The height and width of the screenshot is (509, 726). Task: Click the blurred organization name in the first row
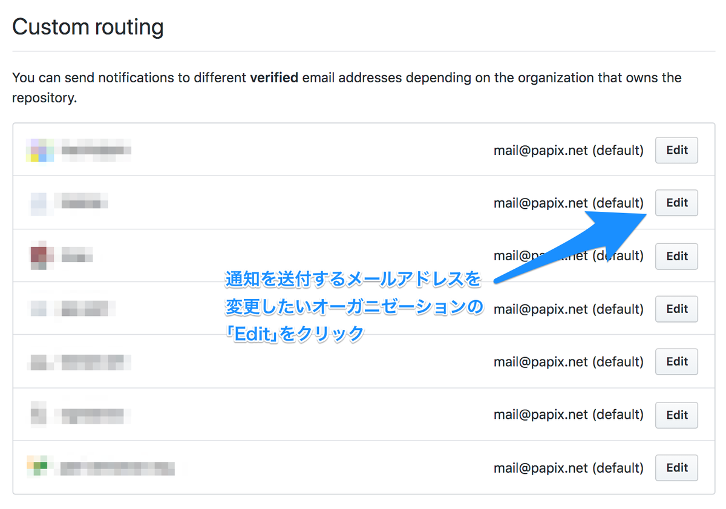[96, 150]
